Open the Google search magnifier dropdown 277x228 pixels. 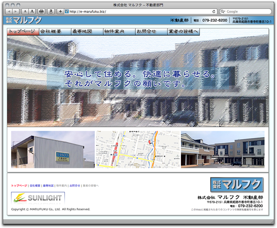(x=223, y=12)
